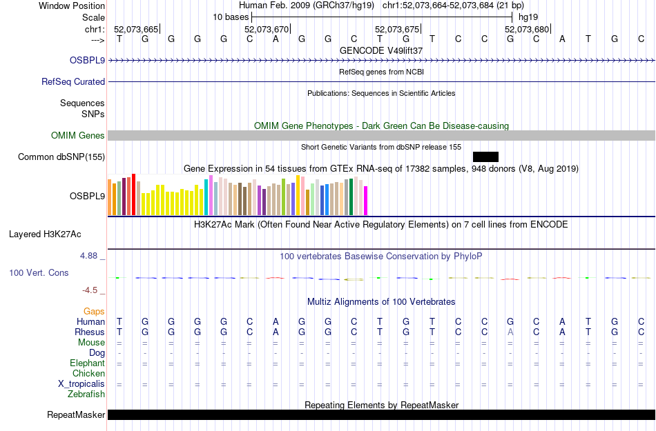
Task: Click Repeating Elements by RepeatMasker title
Action: 381,405
